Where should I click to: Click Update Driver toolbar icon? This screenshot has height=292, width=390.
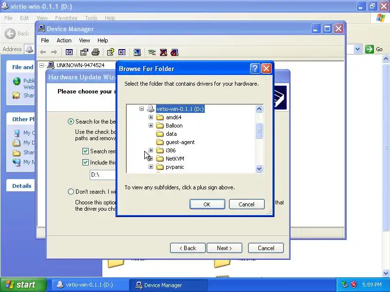152,52
